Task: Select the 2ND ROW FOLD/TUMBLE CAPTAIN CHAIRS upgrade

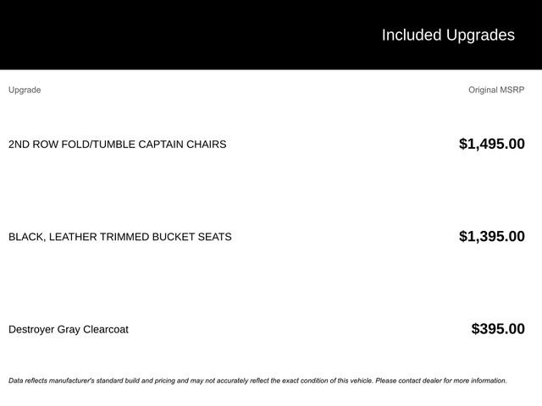Action: point(117,144)
